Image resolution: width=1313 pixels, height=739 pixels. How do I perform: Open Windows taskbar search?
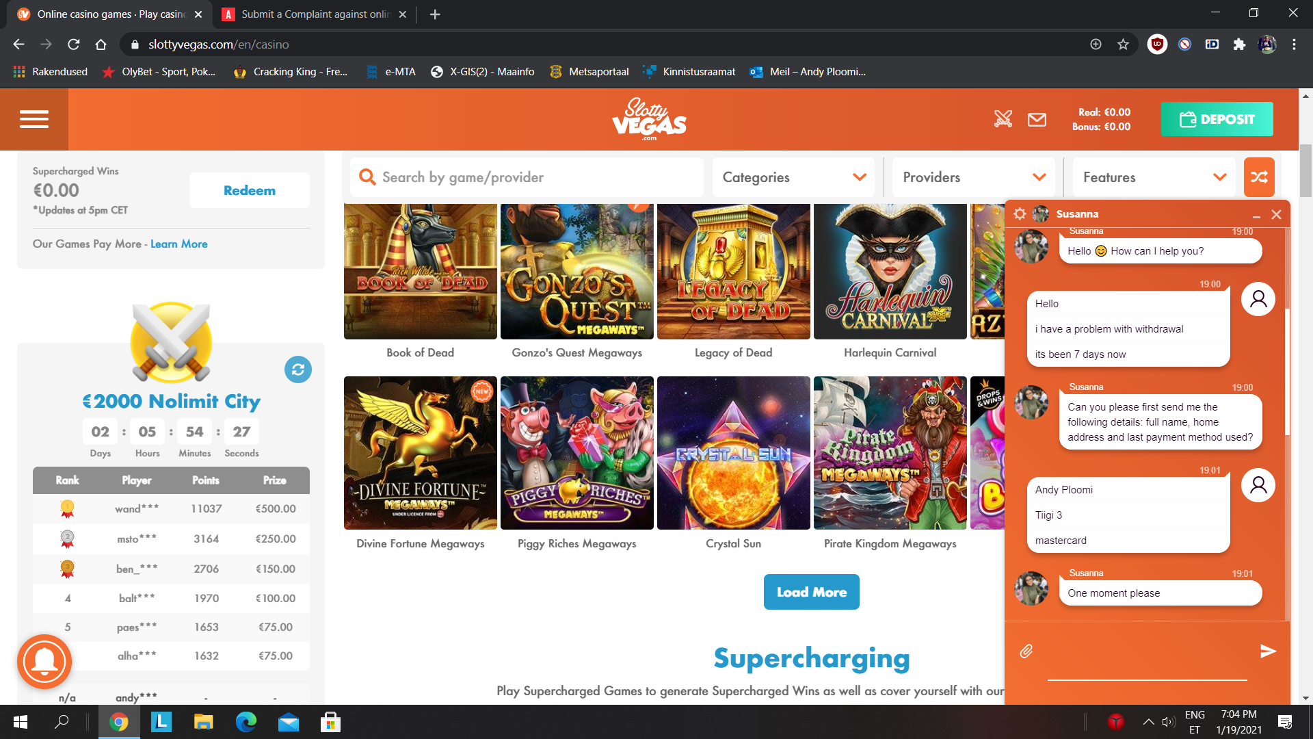(x=62, y=722)
